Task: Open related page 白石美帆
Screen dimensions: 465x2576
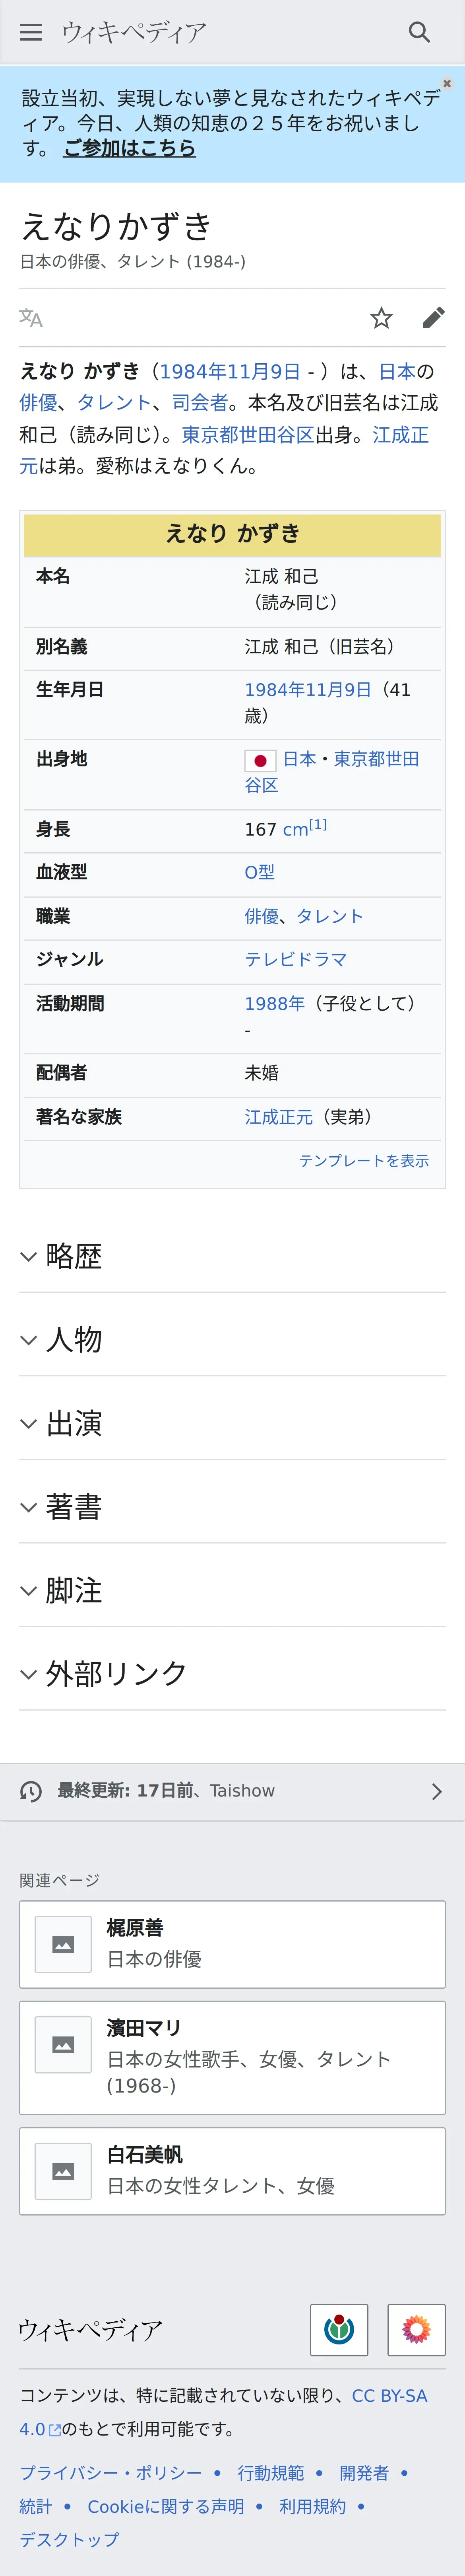Action: [232, 2171]
